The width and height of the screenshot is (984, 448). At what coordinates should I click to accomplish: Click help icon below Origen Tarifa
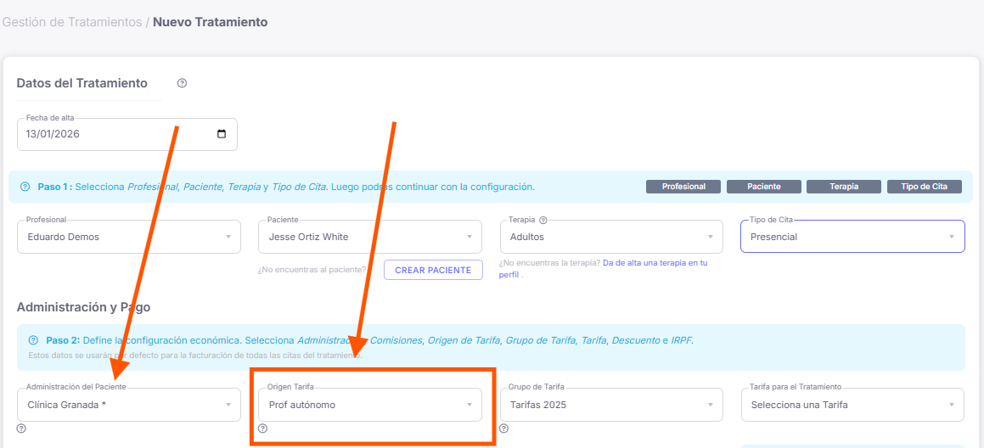(262, 428)
